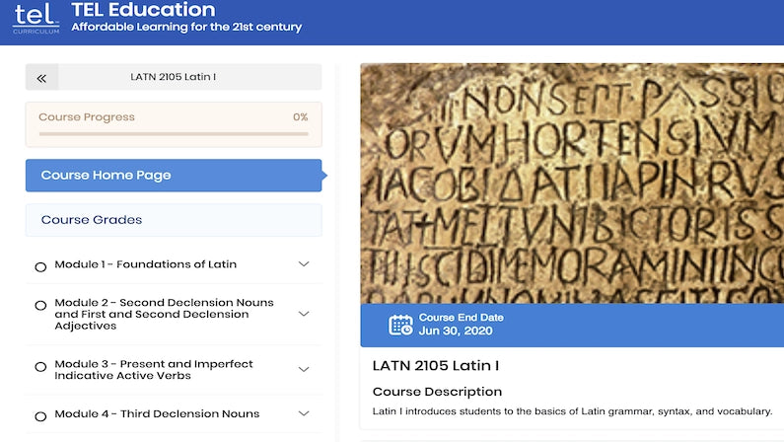Select Module 3 completion circle
Viewport: 784px width, 442px height.
[40, 367]
